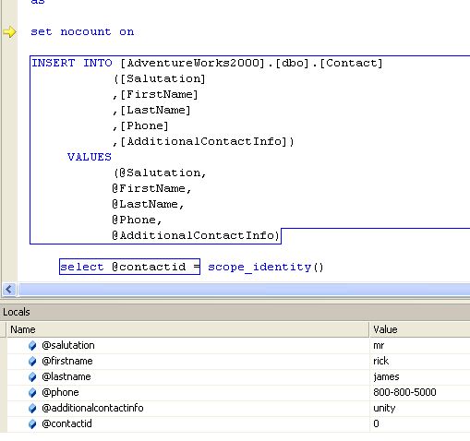Click the yellow current-statement arrow indicator
The image size is (470, 441).
(9, 32)
